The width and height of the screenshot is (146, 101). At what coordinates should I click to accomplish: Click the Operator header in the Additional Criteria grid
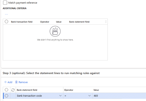45,22
